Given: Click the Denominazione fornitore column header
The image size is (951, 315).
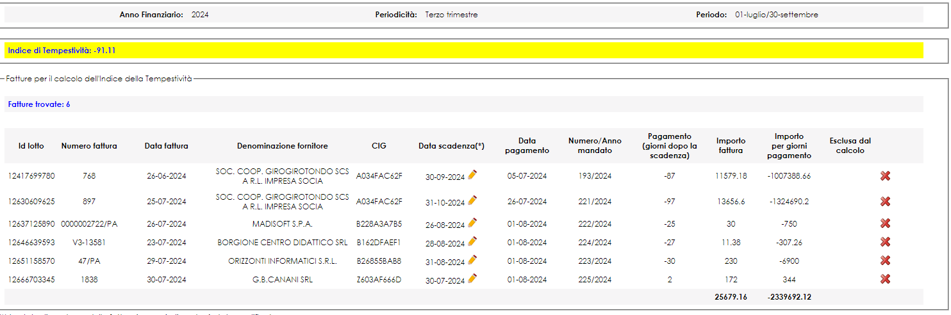Looking at the screenshot, I should (x=282, y=146).
